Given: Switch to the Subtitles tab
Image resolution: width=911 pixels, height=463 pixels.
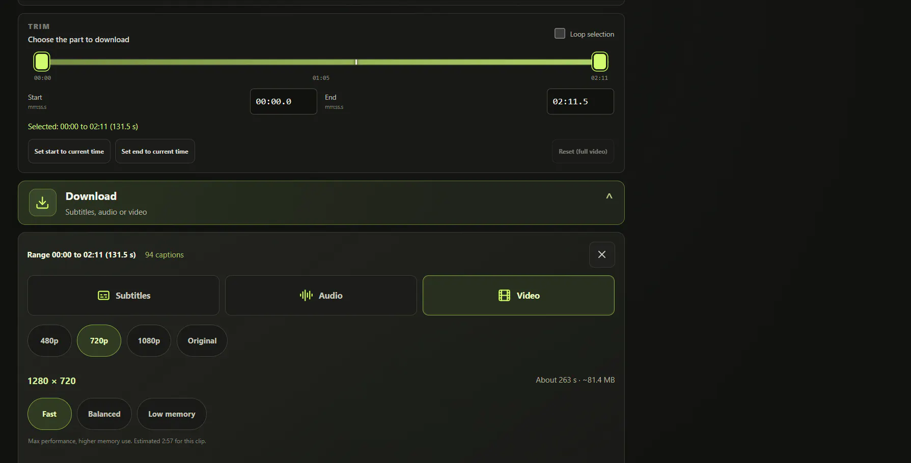Looking at the screenshot, I should pyautogui.click(x=123, y=296).
